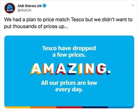This screenshot has height=111, width=138.
Task: Pick the light blue segment of bottom stripe
Action: (x=121, y=107)
